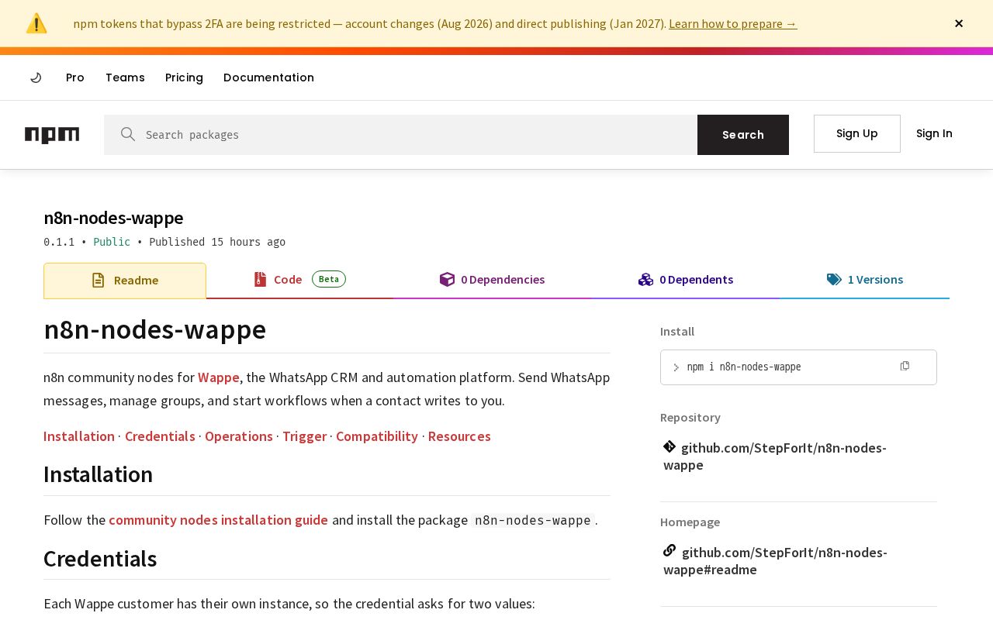Open the Wappe link in the readme
Screen dimensions: 993x620
[x=219, y=377]
